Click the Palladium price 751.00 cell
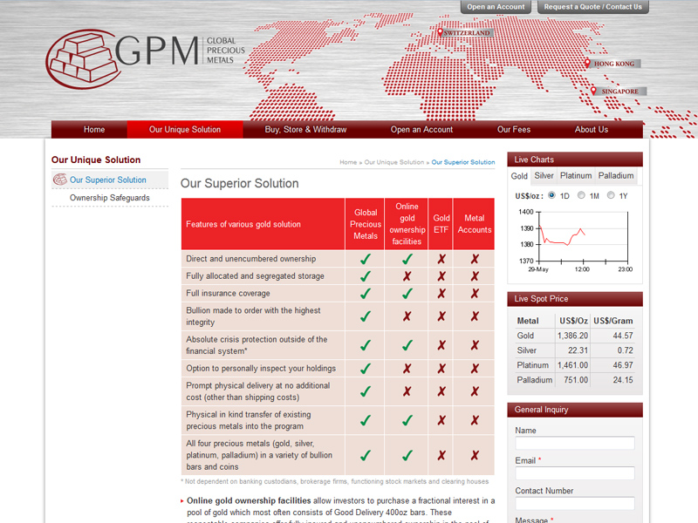The width and height of the screenshot is (698, 523). (576, 380)
